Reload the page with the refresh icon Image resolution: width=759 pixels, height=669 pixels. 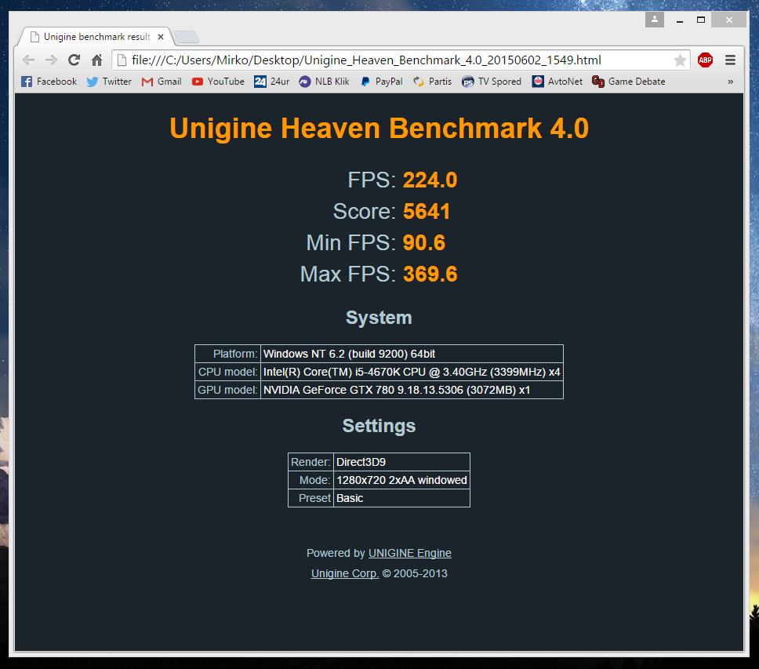[x=74, y=60]
